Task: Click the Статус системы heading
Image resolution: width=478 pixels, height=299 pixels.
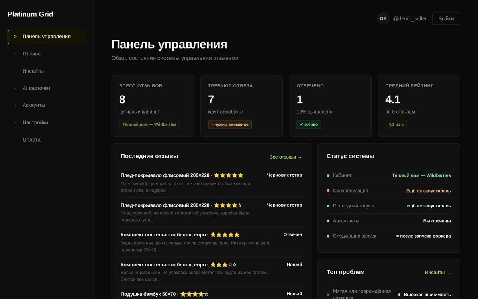Action: (x=351, y=156)
